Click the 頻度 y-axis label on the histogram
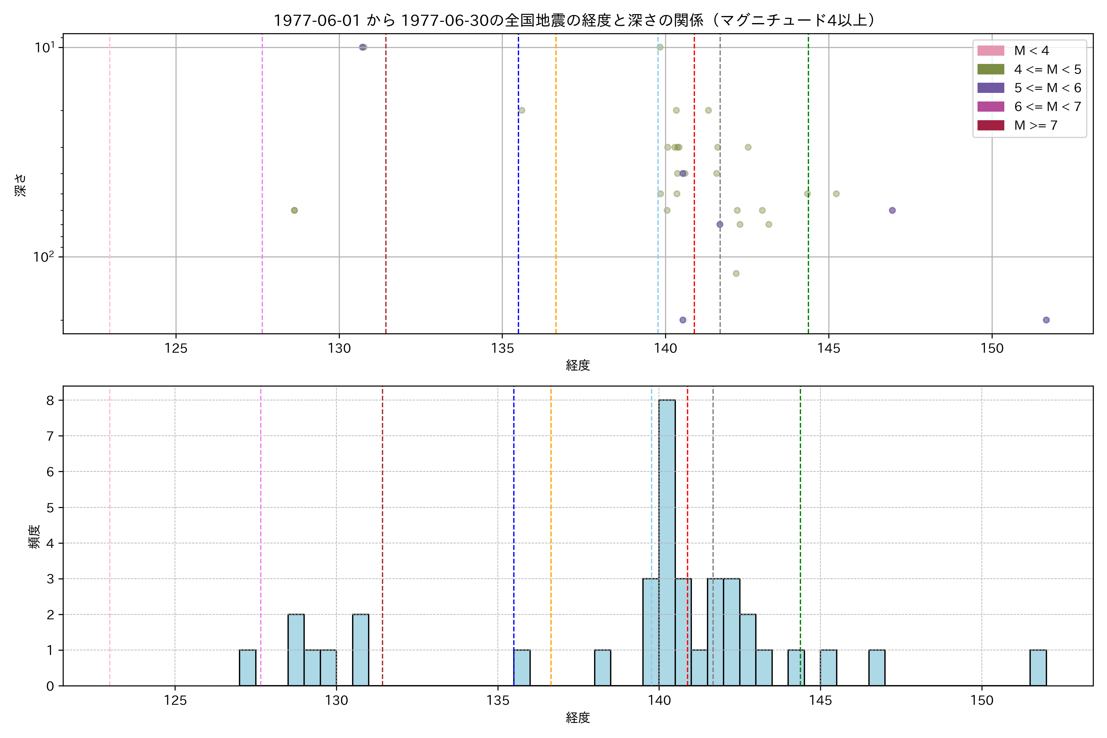 point(34,537)
